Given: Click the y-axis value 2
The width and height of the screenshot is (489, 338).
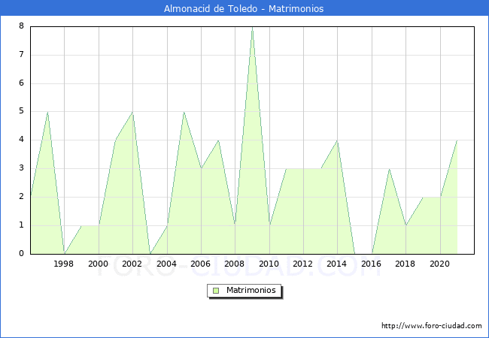Looking at the screenshot, I should pos(21,196).
